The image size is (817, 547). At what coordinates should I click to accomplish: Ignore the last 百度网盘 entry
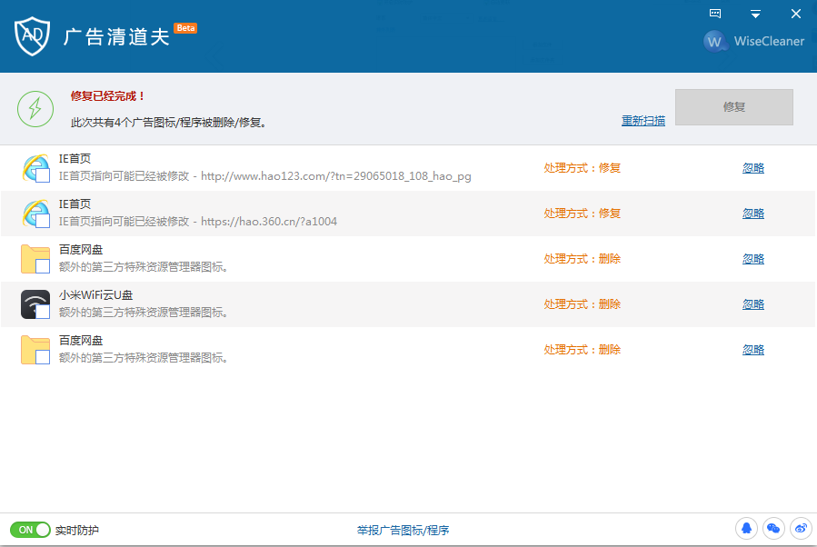(752, 349)
